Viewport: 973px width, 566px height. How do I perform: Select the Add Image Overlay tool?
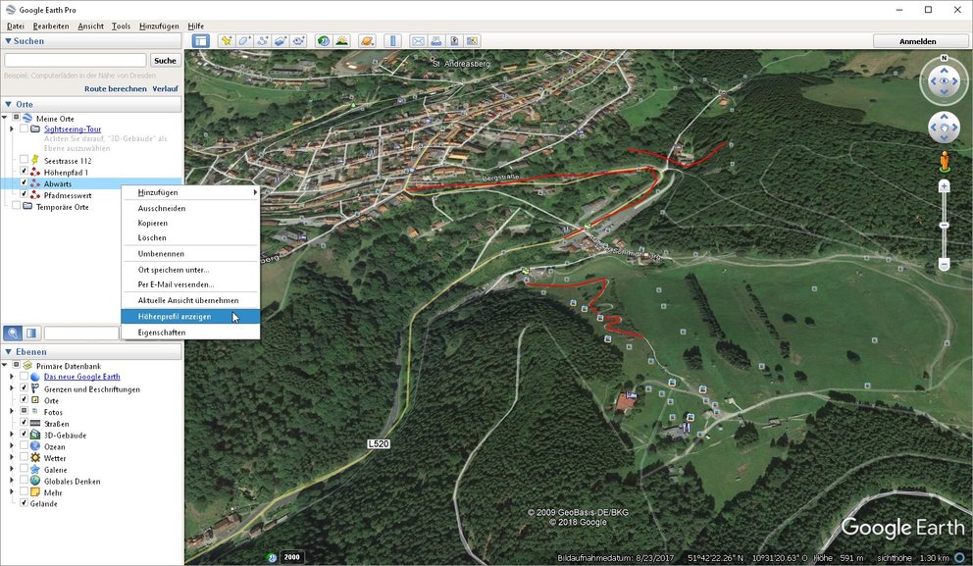click(x=281, y=41)
